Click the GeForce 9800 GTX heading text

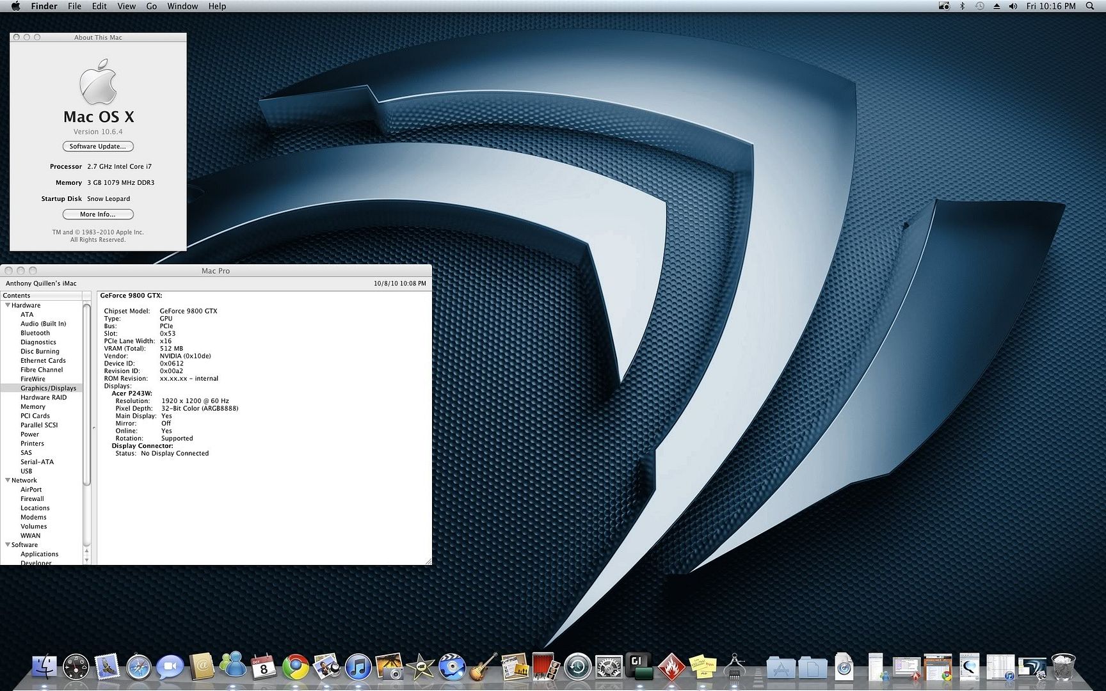pos(131,296)
